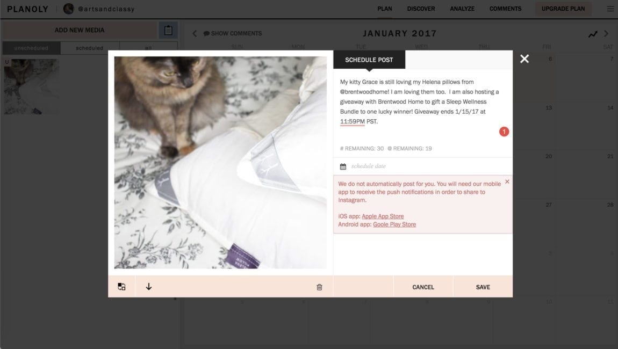The width and height of the screenshot is (618, 349).
Task: Select the Schedule Post tab in the dialog
Action: pos(369,60)
